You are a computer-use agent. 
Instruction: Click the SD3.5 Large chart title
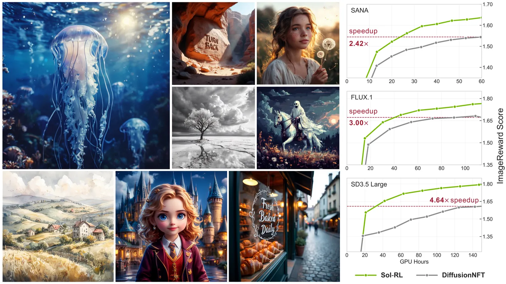pyautogui.click(x=369, y=184)
